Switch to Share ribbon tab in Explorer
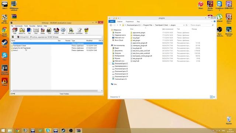Viewport: 236px width, 133px height. coord(129,21)
